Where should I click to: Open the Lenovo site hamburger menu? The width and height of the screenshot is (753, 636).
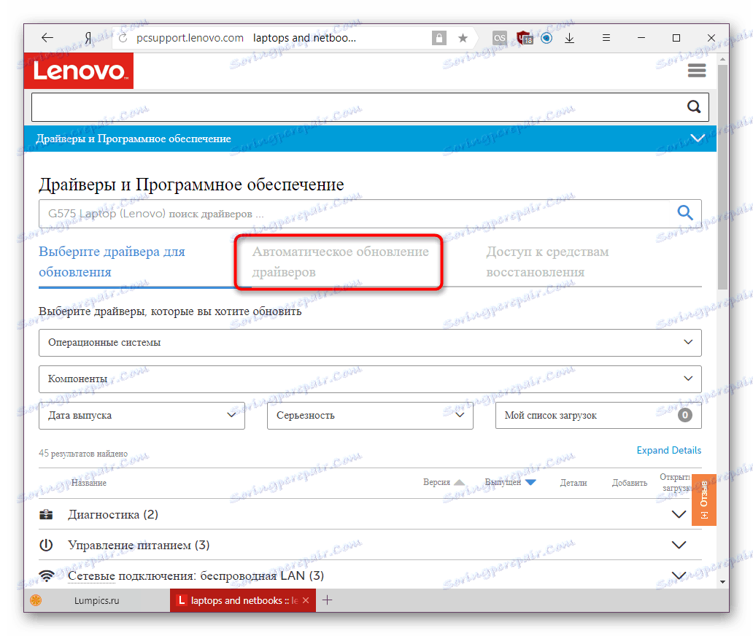pos(696,70)
